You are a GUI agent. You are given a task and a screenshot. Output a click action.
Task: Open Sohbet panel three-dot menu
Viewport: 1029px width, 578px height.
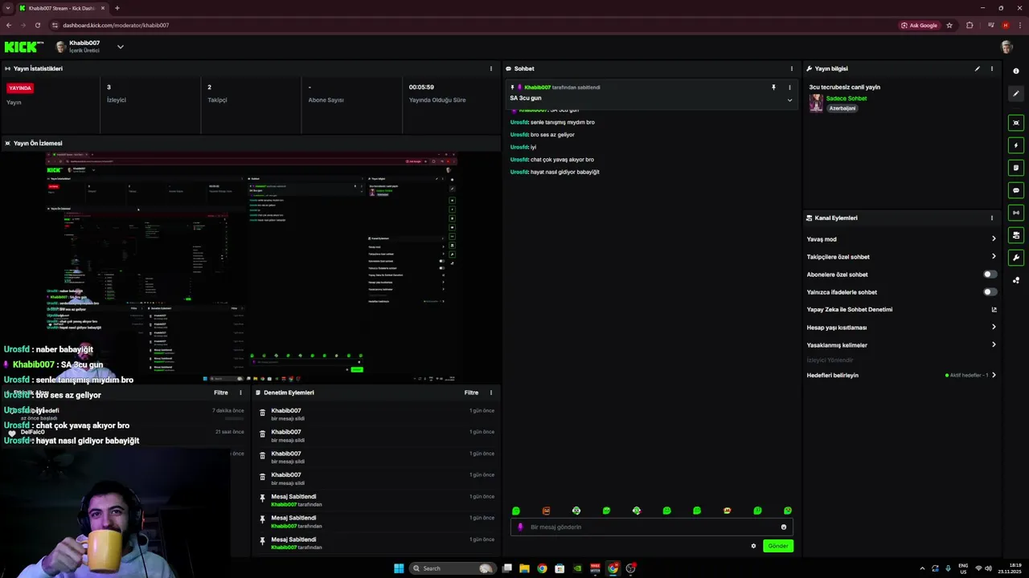coord(792,68)
